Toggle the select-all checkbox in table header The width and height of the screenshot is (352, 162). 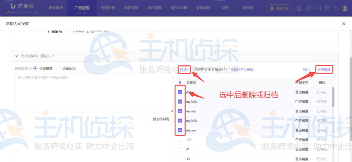click(x=180, y=83)
